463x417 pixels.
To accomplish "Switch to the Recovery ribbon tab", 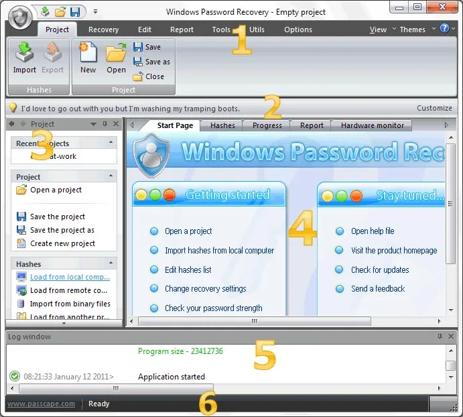I will point(103,29).
